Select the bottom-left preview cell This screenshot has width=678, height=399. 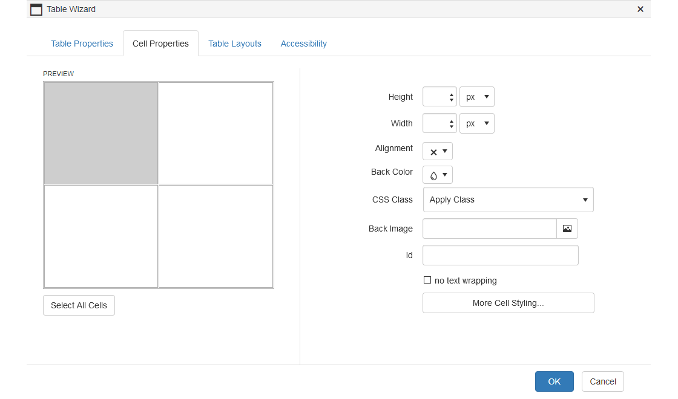[100, 236]
